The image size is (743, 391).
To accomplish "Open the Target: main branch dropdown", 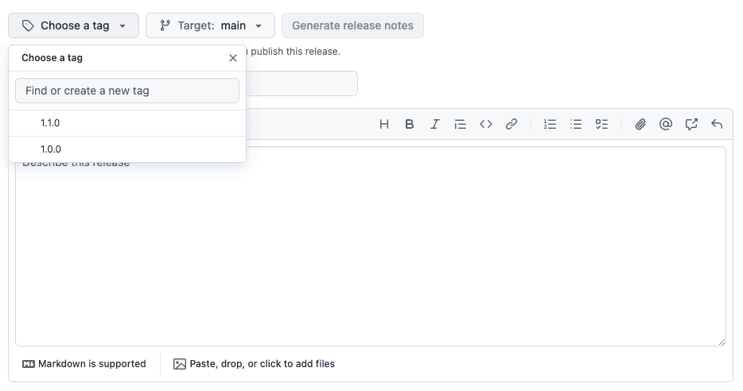I will coord(210,25).
